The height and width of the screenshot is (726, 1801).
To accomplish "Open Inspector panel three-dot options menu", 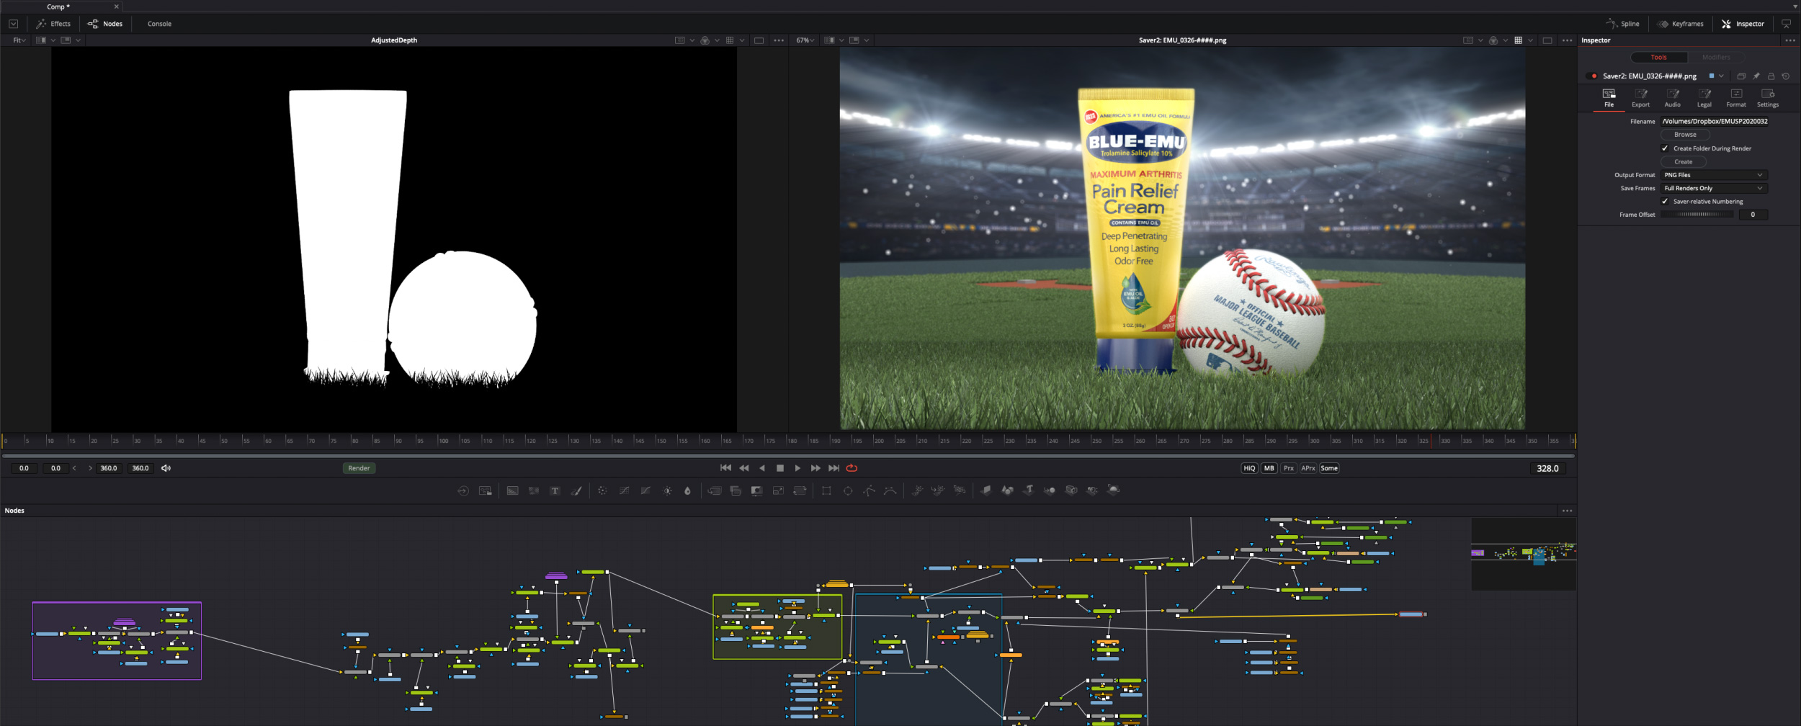I will (1789, 40).
